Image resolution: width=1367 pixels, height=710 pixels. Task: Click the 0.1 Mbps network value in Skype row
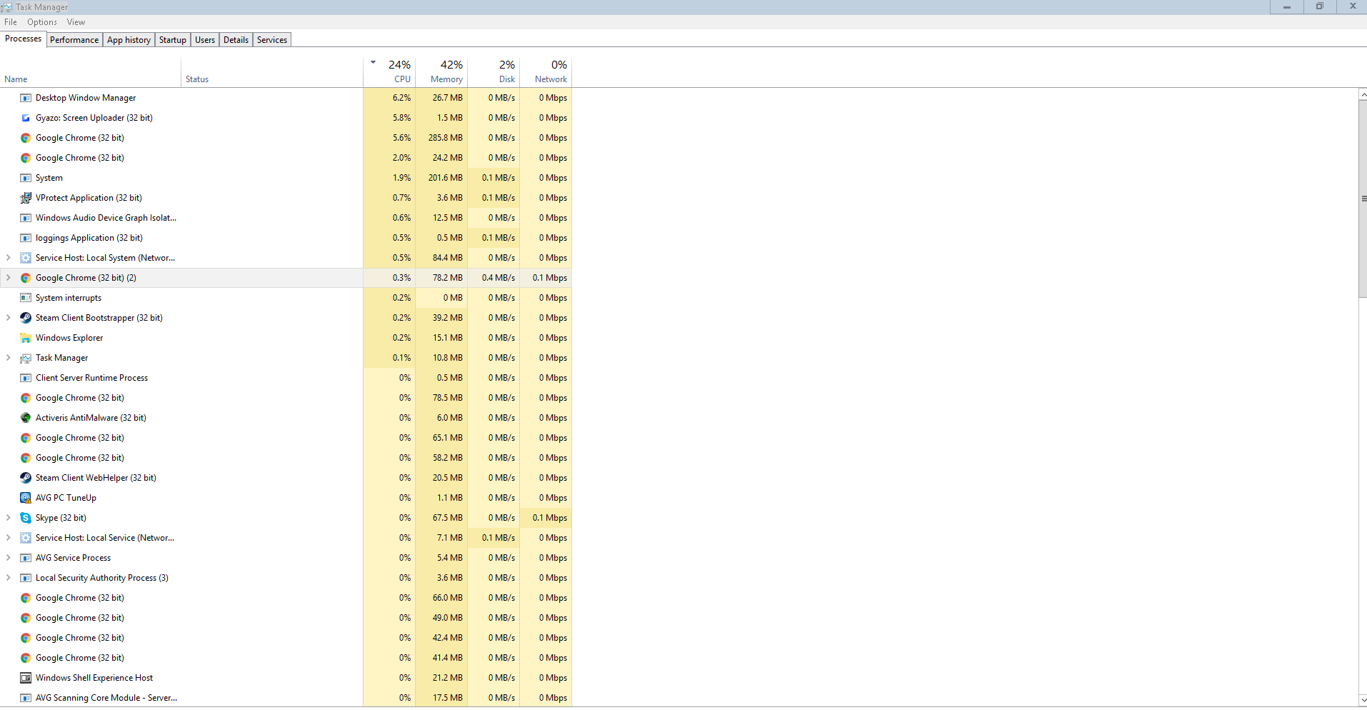pyautogui.click(x=550, y=518)
